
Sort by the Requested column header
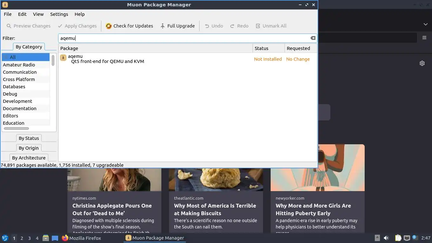(x=300, y=48)
